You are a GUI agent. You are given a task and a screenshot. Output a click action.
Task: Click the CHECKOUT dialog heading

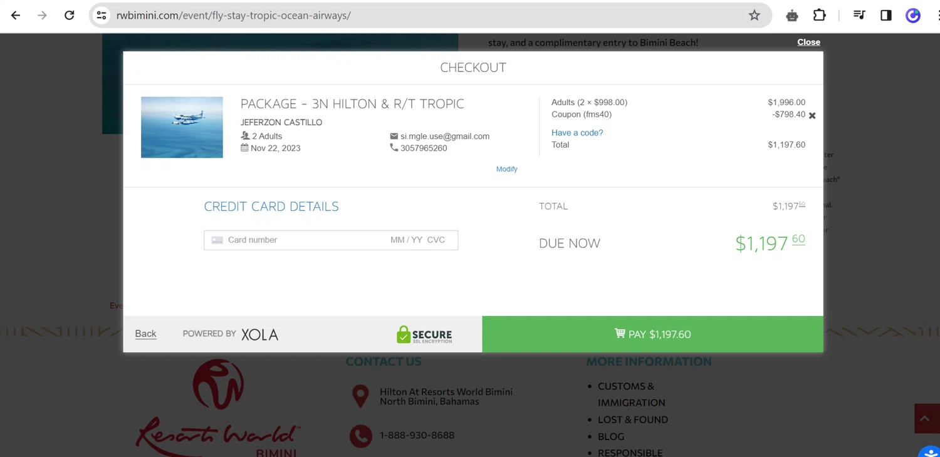pyautogui.click(x=473, y=68)
